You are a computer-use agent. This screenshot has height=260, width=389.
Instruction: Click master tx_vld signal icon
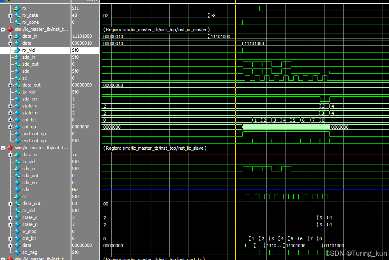tap(17, 92)
